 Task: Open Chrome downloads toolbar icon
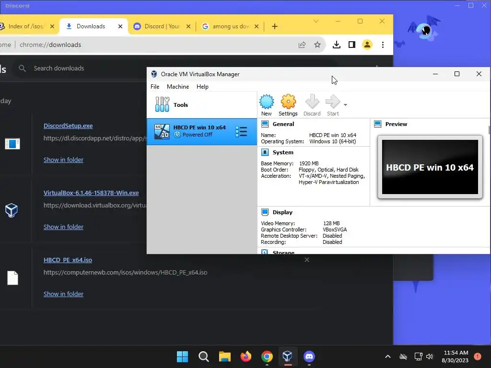pos(337,45)
